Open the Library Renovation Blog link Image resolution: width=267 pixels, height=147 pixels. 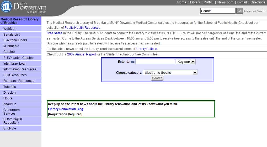tap(66, 109)
